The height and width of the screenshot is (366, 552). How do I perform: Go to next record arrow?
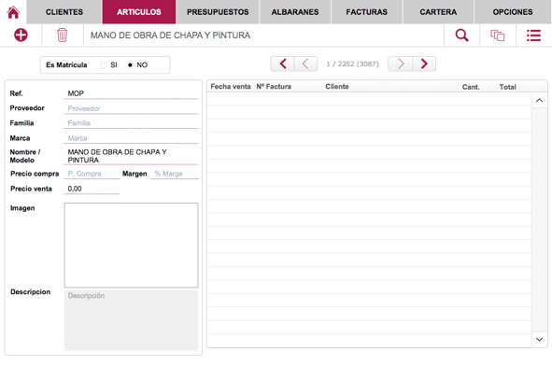401,63
